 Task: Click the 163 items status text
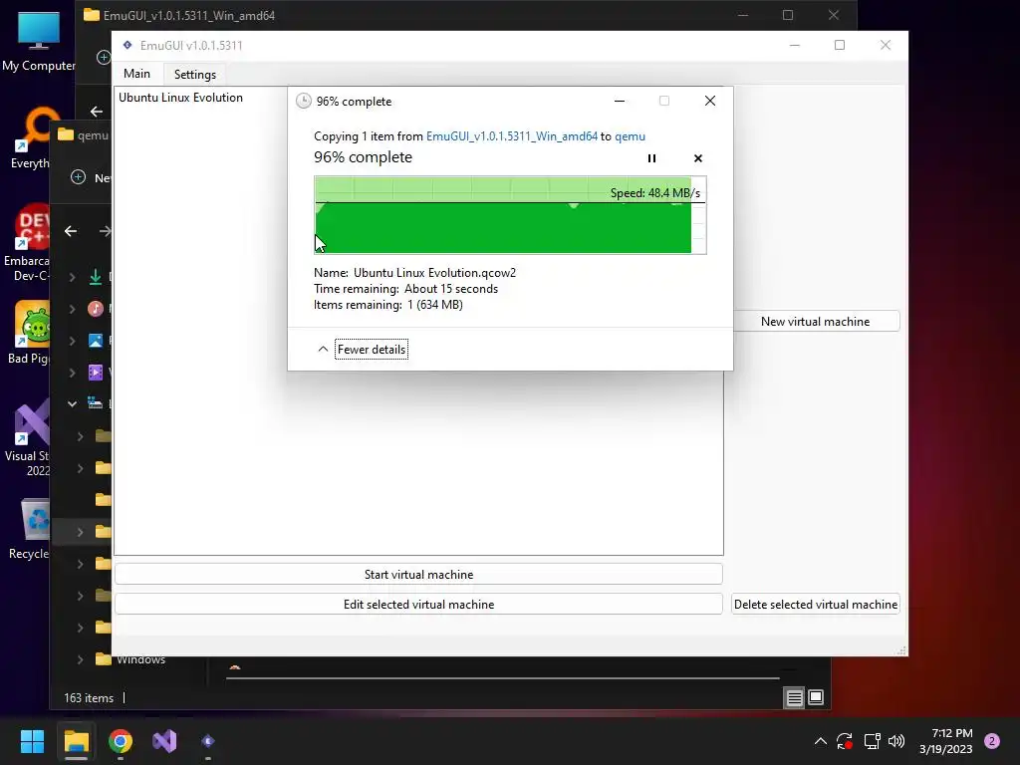[x=89, y=698]
